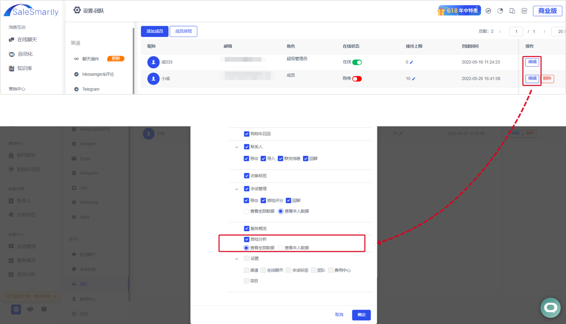Screen dimensions: 566x324
Task: Click the device icon in top header
Action: [x=512, y=11]
